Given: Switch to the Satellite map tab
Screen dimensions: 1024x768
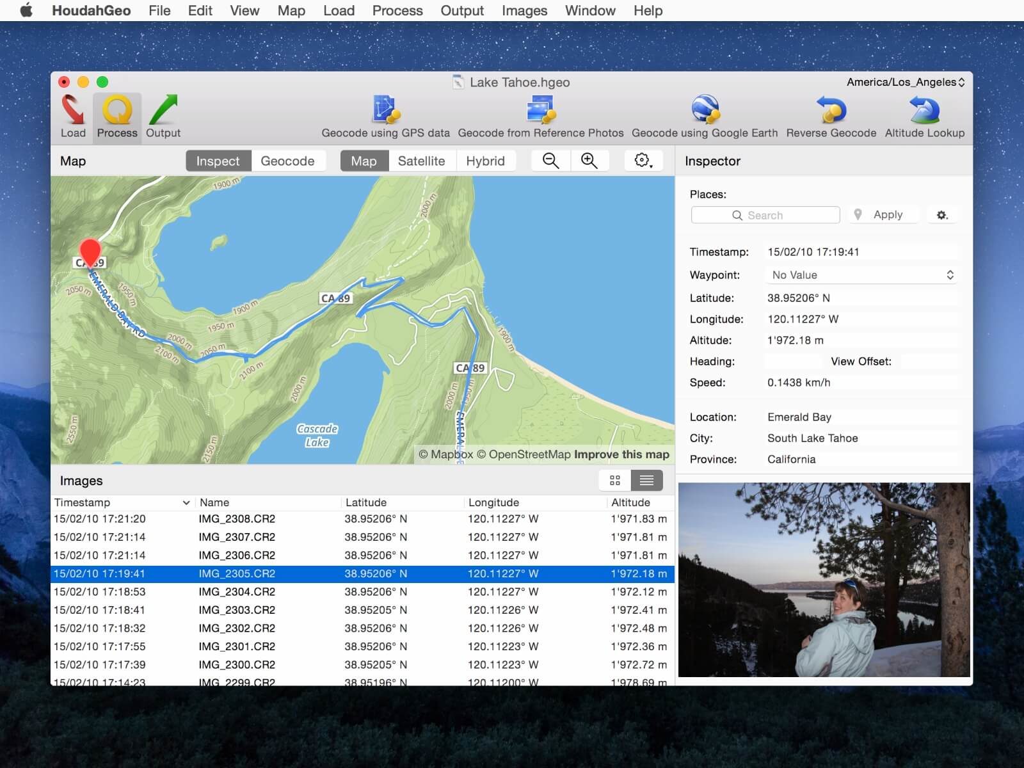Looking at the screenshot, I should 422,161.
